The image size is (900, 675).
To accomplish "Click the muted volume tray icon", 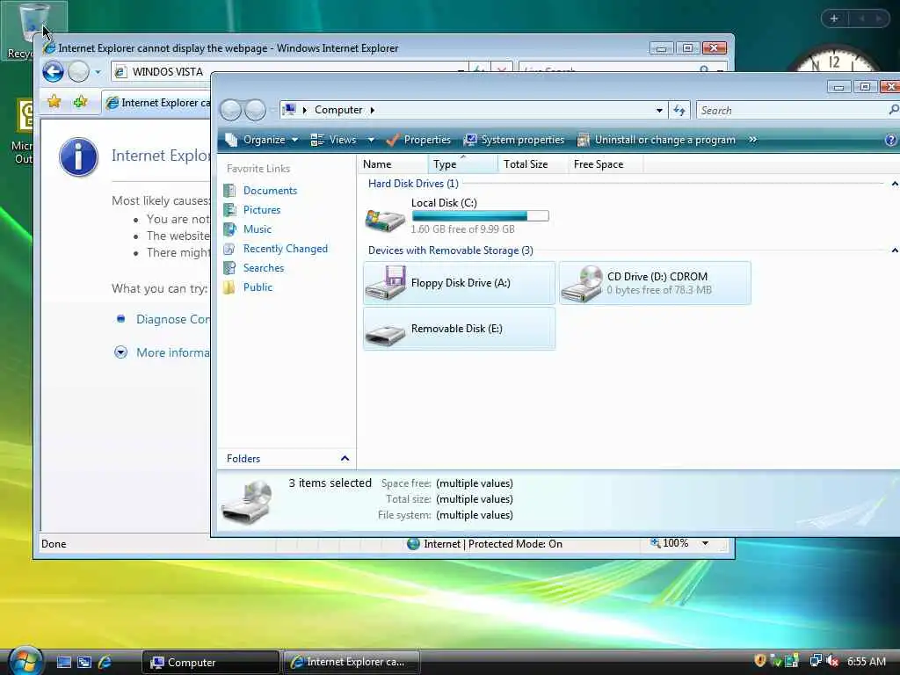I will (x=832, y=661).
